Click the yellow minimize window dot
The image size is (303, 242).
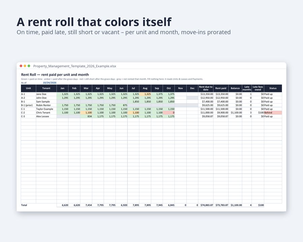point(25,66)
